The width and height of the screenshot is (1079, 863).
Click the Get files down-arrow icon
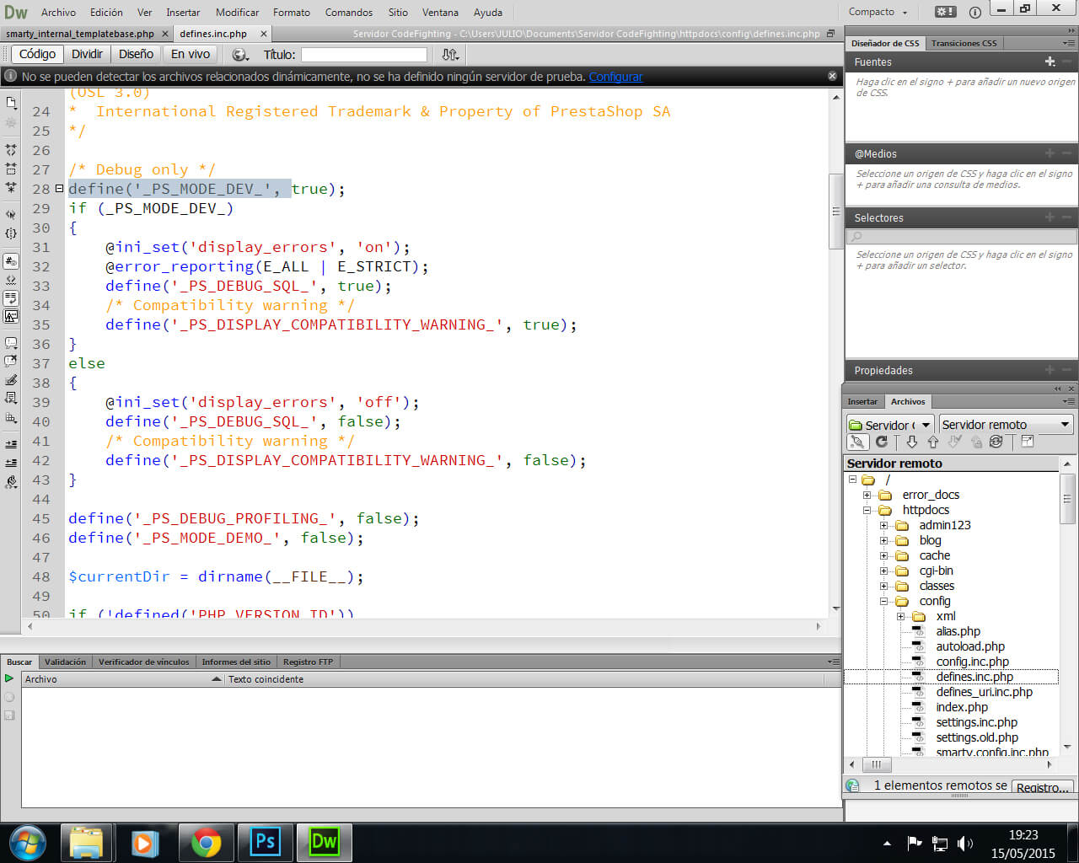(x=912, y=442)
